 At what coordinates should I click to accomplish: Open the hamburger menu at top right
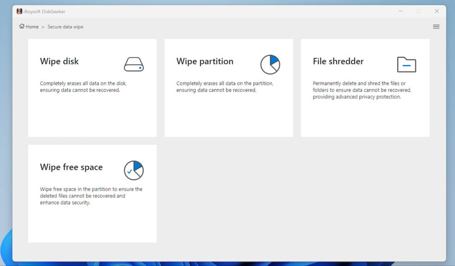click(x=436, y=27)
